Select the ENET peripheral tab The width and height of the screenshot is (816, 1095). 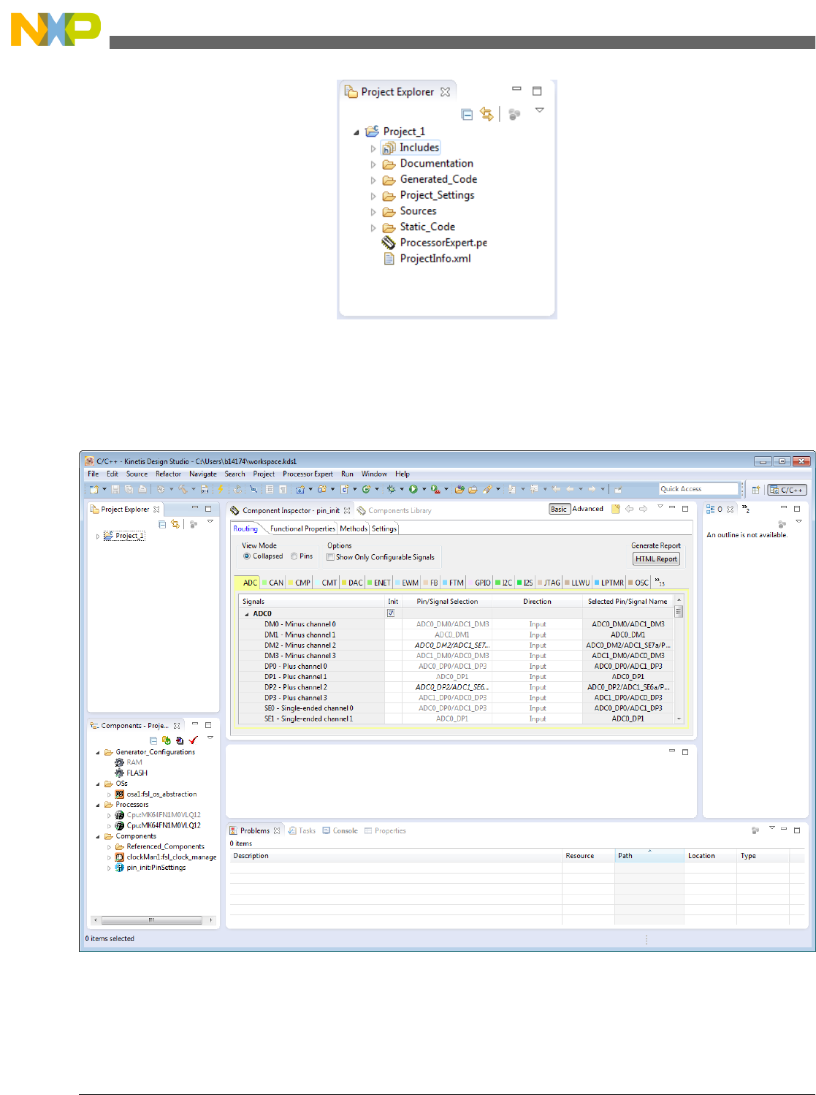[x=379, y=583]
